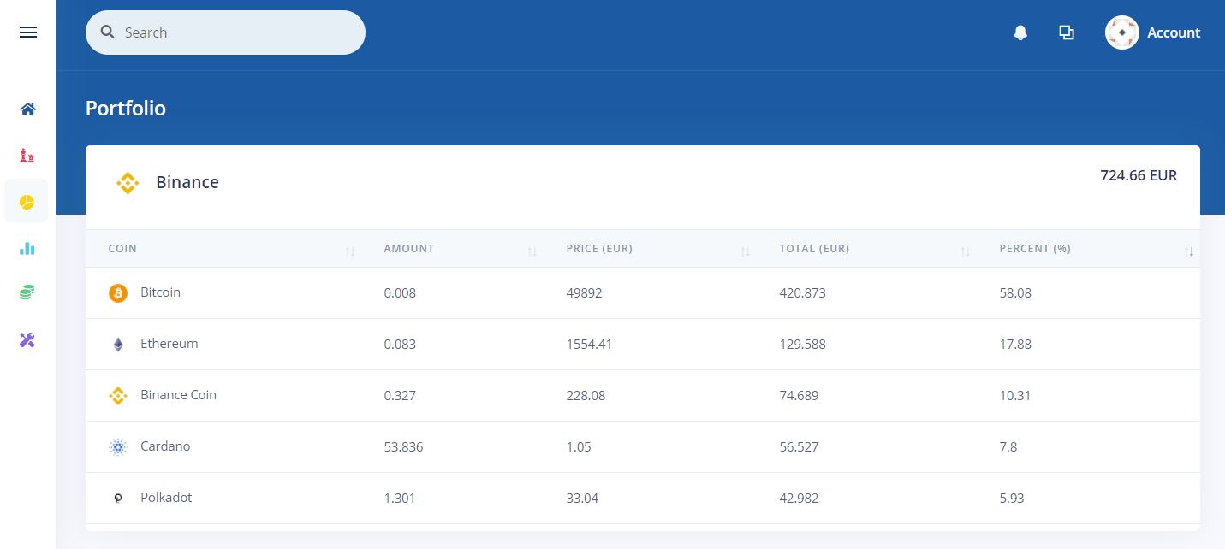Open the Account menu
Image resolution: width=1225 pixels, height=549 pixels.
pyautogui.click(x=1173, y=32)
